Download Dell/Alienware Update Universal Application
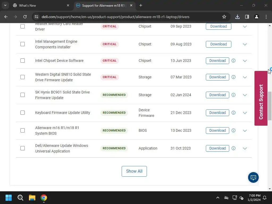This screenshot has height=204, width=272. (218, 148)
